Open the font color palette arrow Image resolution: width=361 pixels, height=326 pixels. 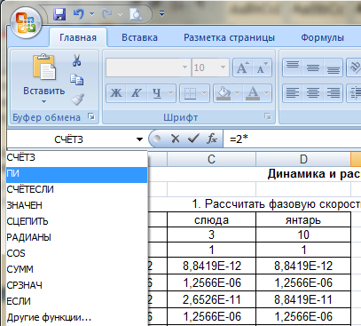(x=267, y=93)
